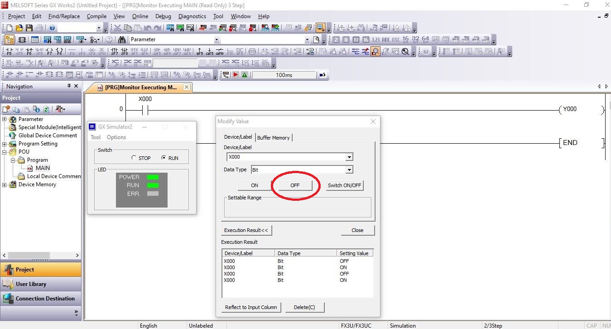Insert coil with F7 icon
This screenshot has height=329, width=611.
point(49,51)
